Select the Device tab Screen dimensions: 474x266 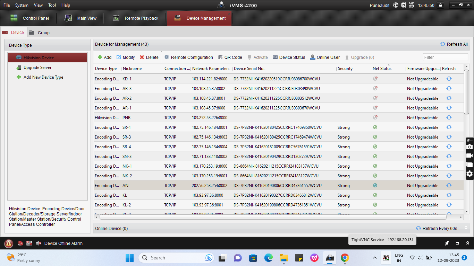(x=13, y=33)
